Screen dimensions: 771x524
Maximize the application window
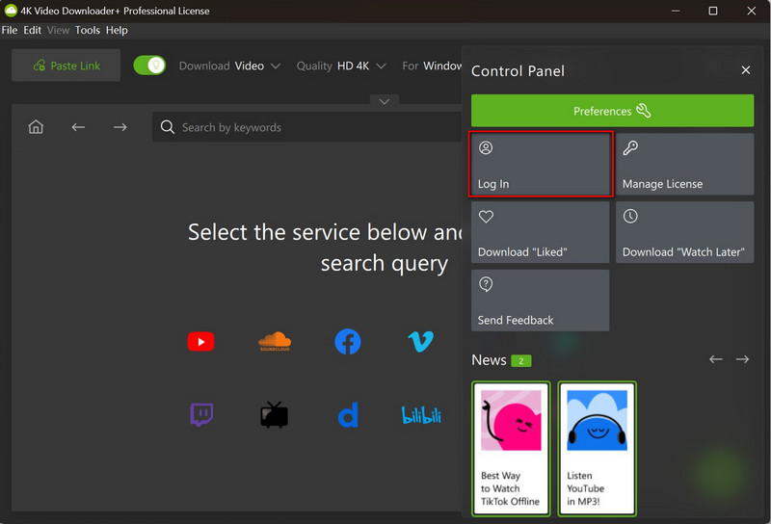point(713,11)
